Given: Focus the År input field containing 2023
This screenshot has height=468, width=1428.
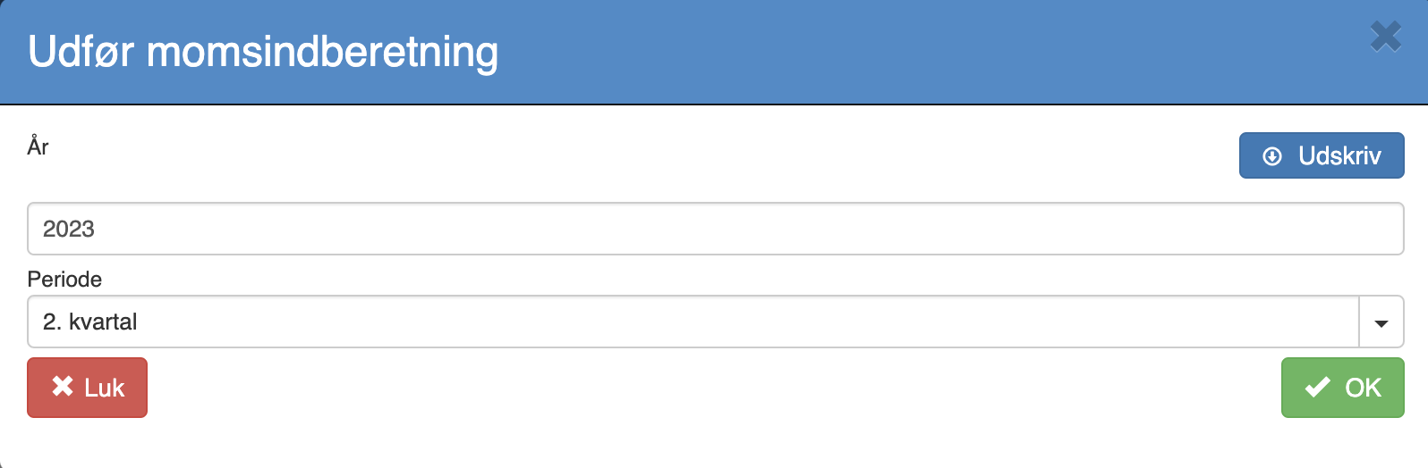Looking at the screenshot, I should point(715,229).
